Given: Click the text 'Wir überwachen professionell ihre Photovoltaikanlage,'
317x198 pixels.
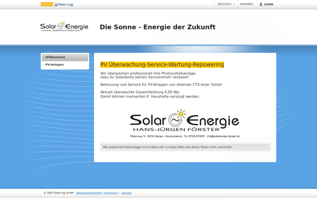Looking at the screenshot, I should [x=148, y=73].
